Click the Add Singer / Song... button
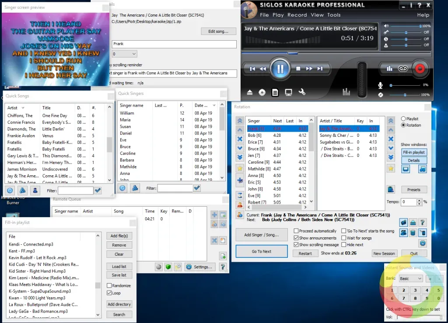Screen dimensions: 448x323 coord(262,235)
